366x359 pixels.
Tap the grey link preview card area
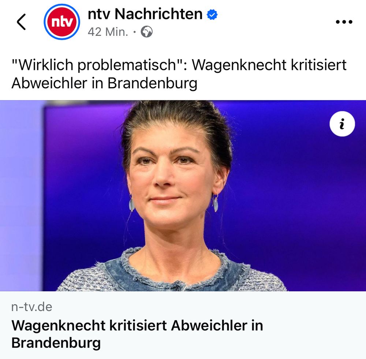click(x=183, y=325)
